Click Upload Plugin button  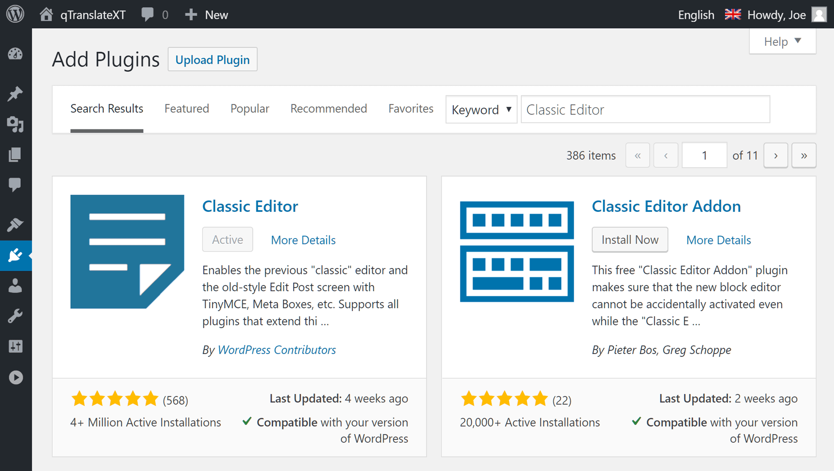[x=212, y=59]
